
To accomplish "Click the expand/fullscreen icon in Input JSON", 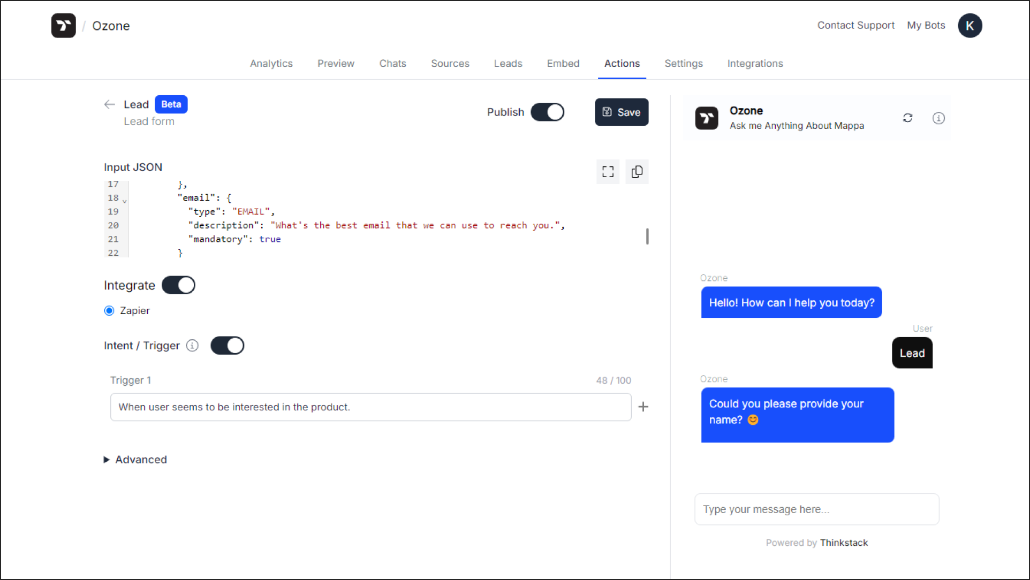I will [607, 172].
